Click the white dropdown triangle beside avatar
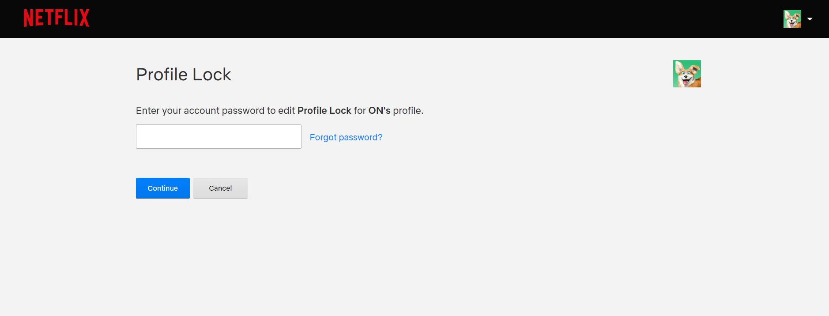This screenshot has width=829, height=316. [810, 19]
